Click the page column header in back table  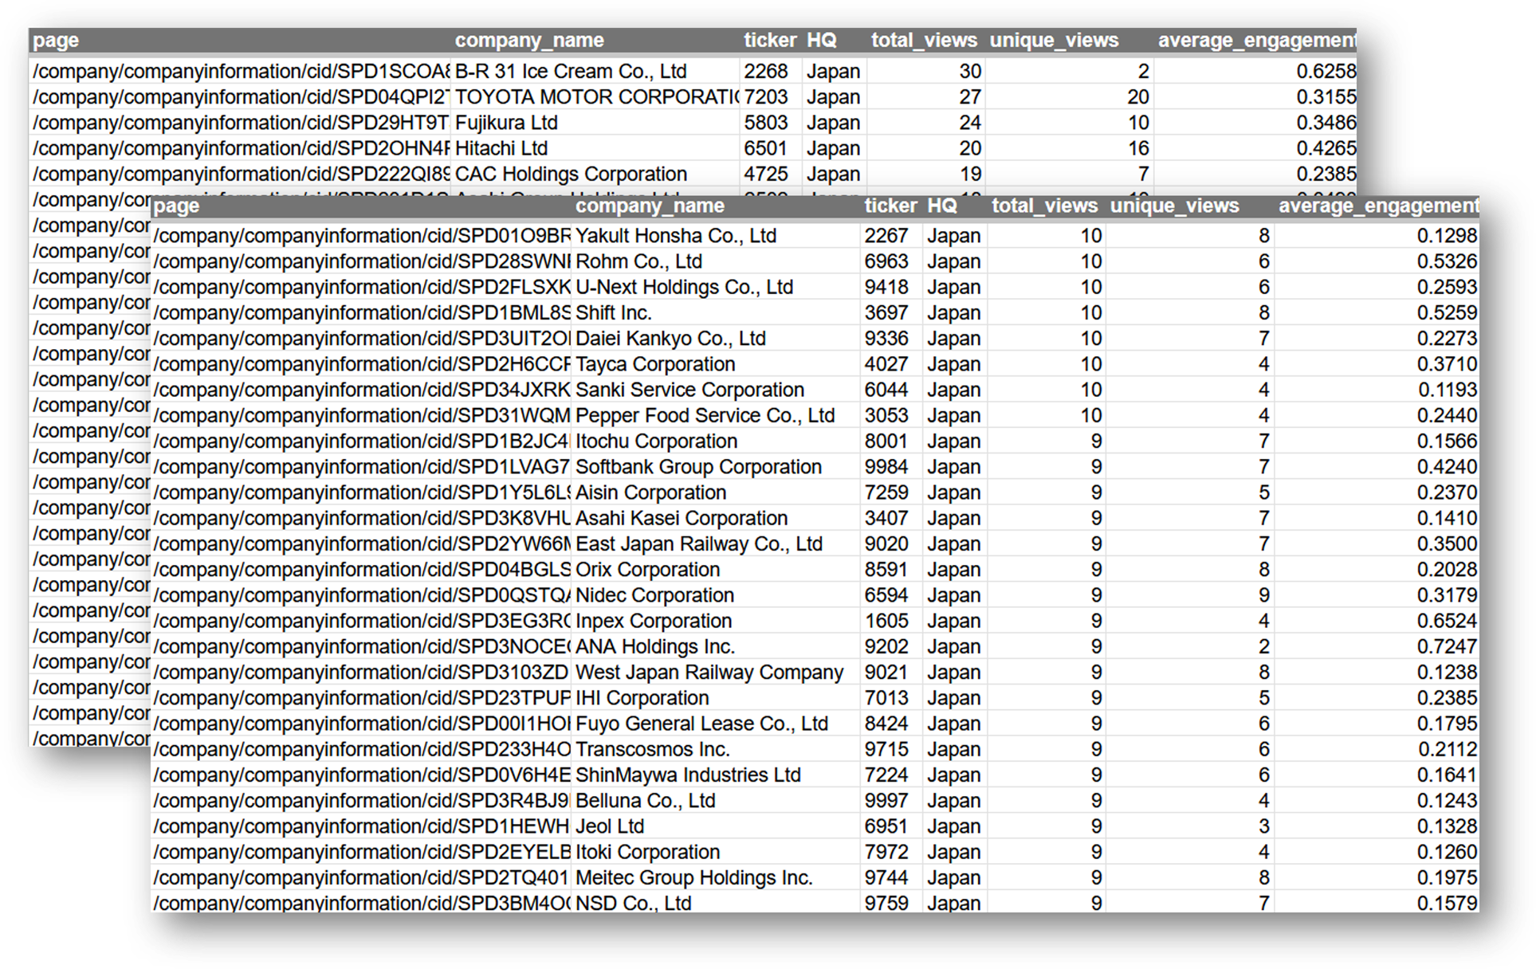click(x=56, y=41)
